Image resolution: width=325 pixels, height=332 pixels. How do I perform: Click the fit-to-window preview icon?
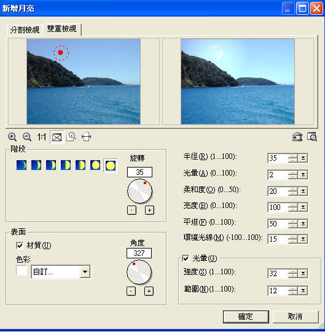coord(57,137)
